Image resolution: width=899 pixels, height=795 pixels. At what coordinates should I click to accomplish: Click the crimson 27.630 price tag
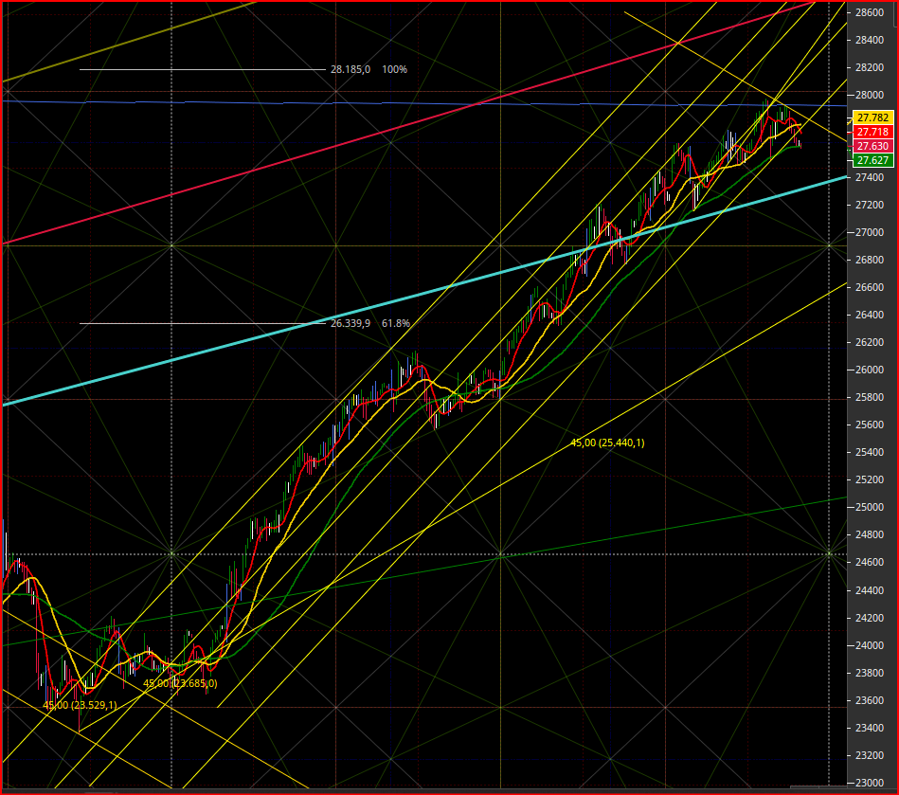872,146
